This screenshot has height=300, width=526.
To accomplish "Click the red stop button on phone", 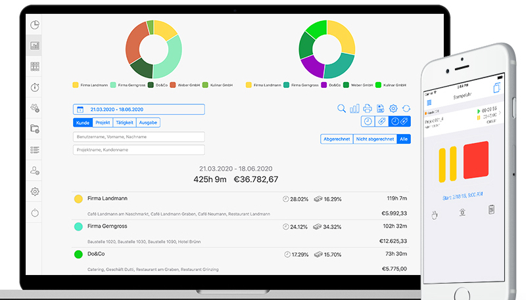I will click(475, 160).
